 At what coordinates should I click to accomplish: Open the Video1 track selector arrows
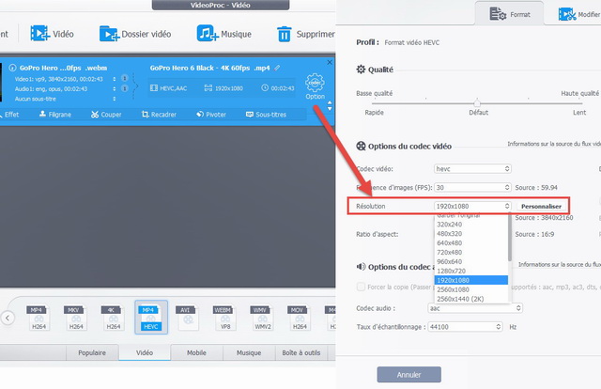pyautogui.click(x=115, y=79)
